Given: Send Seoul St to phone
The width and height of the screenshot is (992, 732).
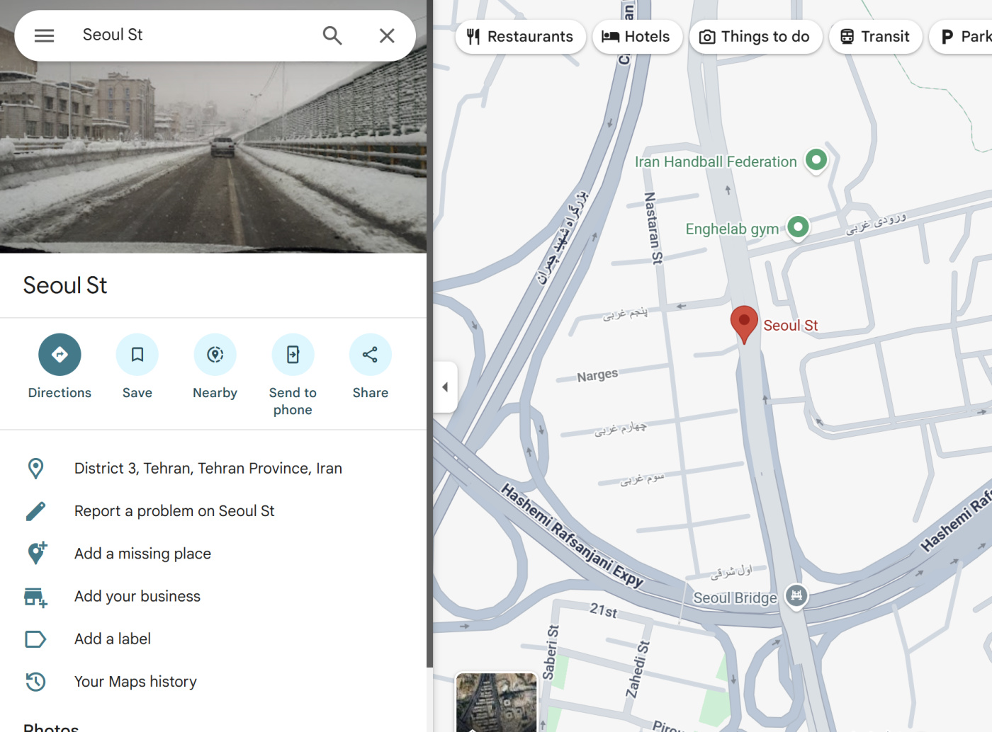Looking at the screenshot, I should (293, 355).
